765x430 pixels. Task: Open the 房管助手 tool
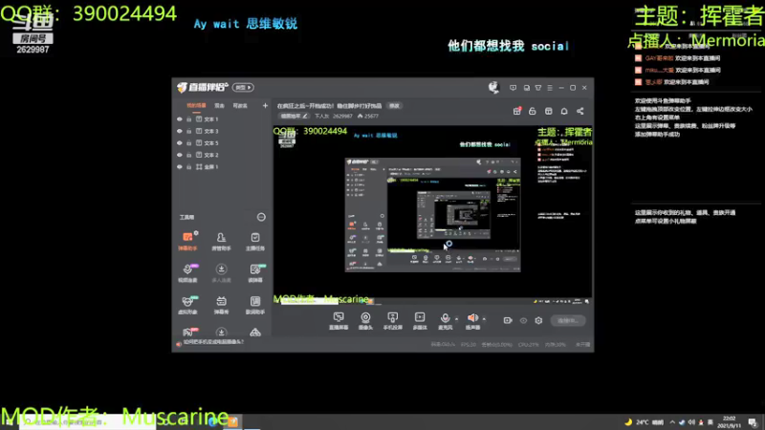[x=221, y=242]
